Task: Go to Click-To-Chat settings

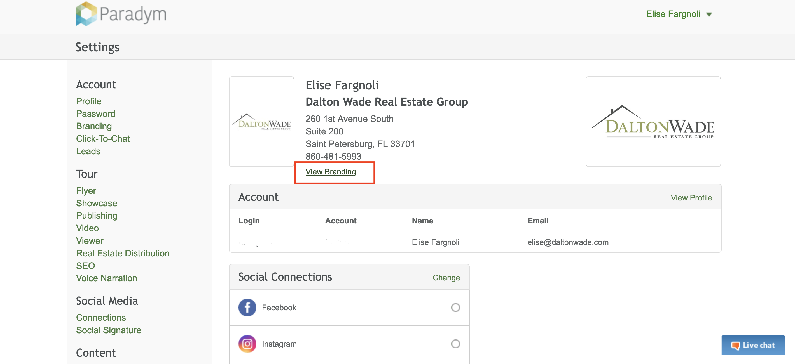Action: pyautogui.click(x=103, y=139)
